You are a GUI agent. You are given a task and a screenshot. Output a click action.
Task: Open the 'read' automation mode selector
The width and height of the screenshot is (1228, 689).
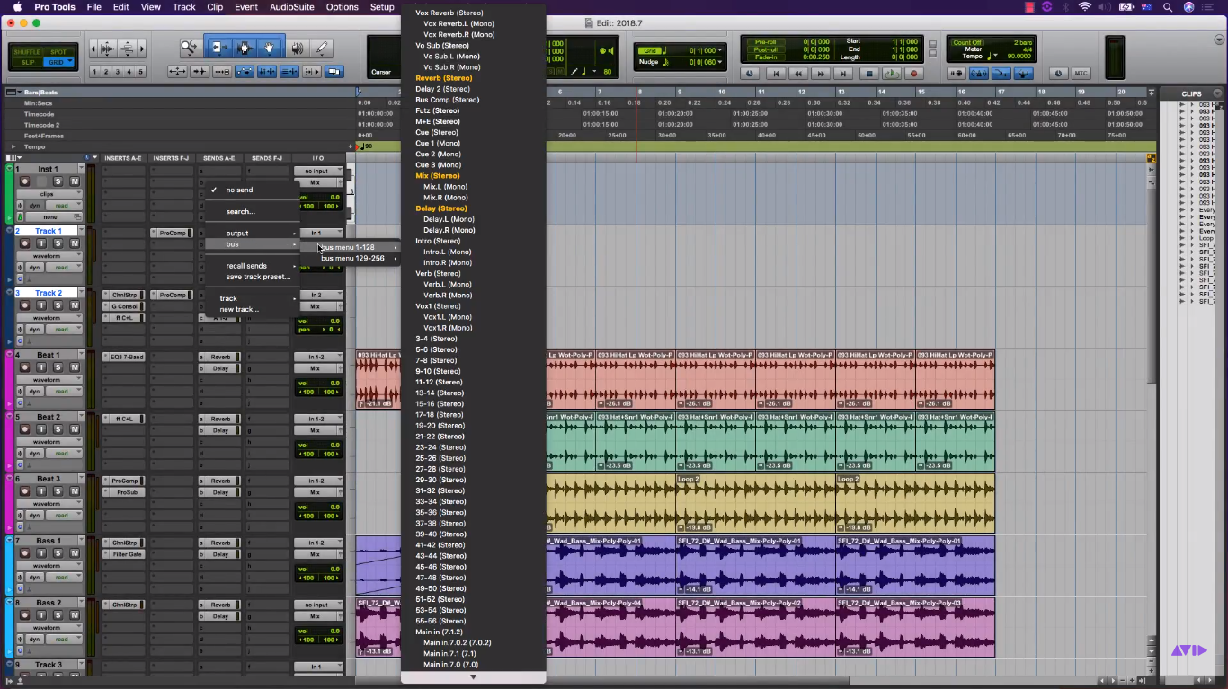61,205
